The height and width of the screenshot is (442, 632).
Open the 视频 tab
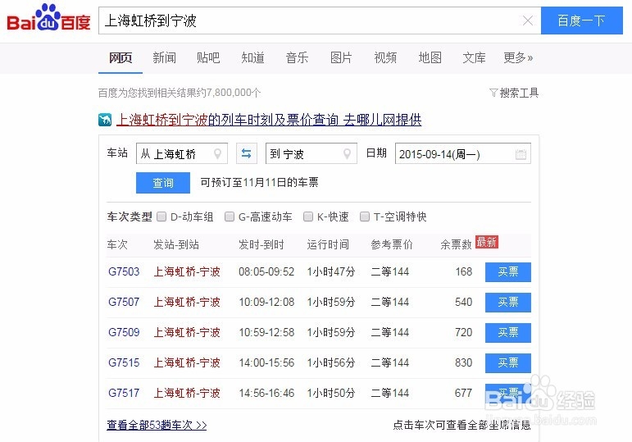pyautogui.click(x=385, y=58)
